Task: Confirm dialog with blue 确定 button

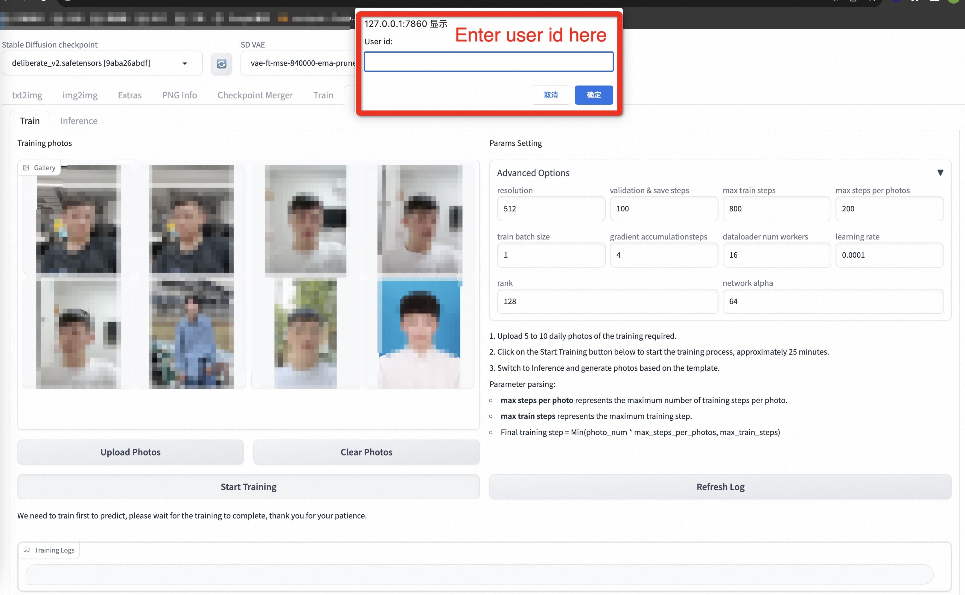Action: coord(593,95)
